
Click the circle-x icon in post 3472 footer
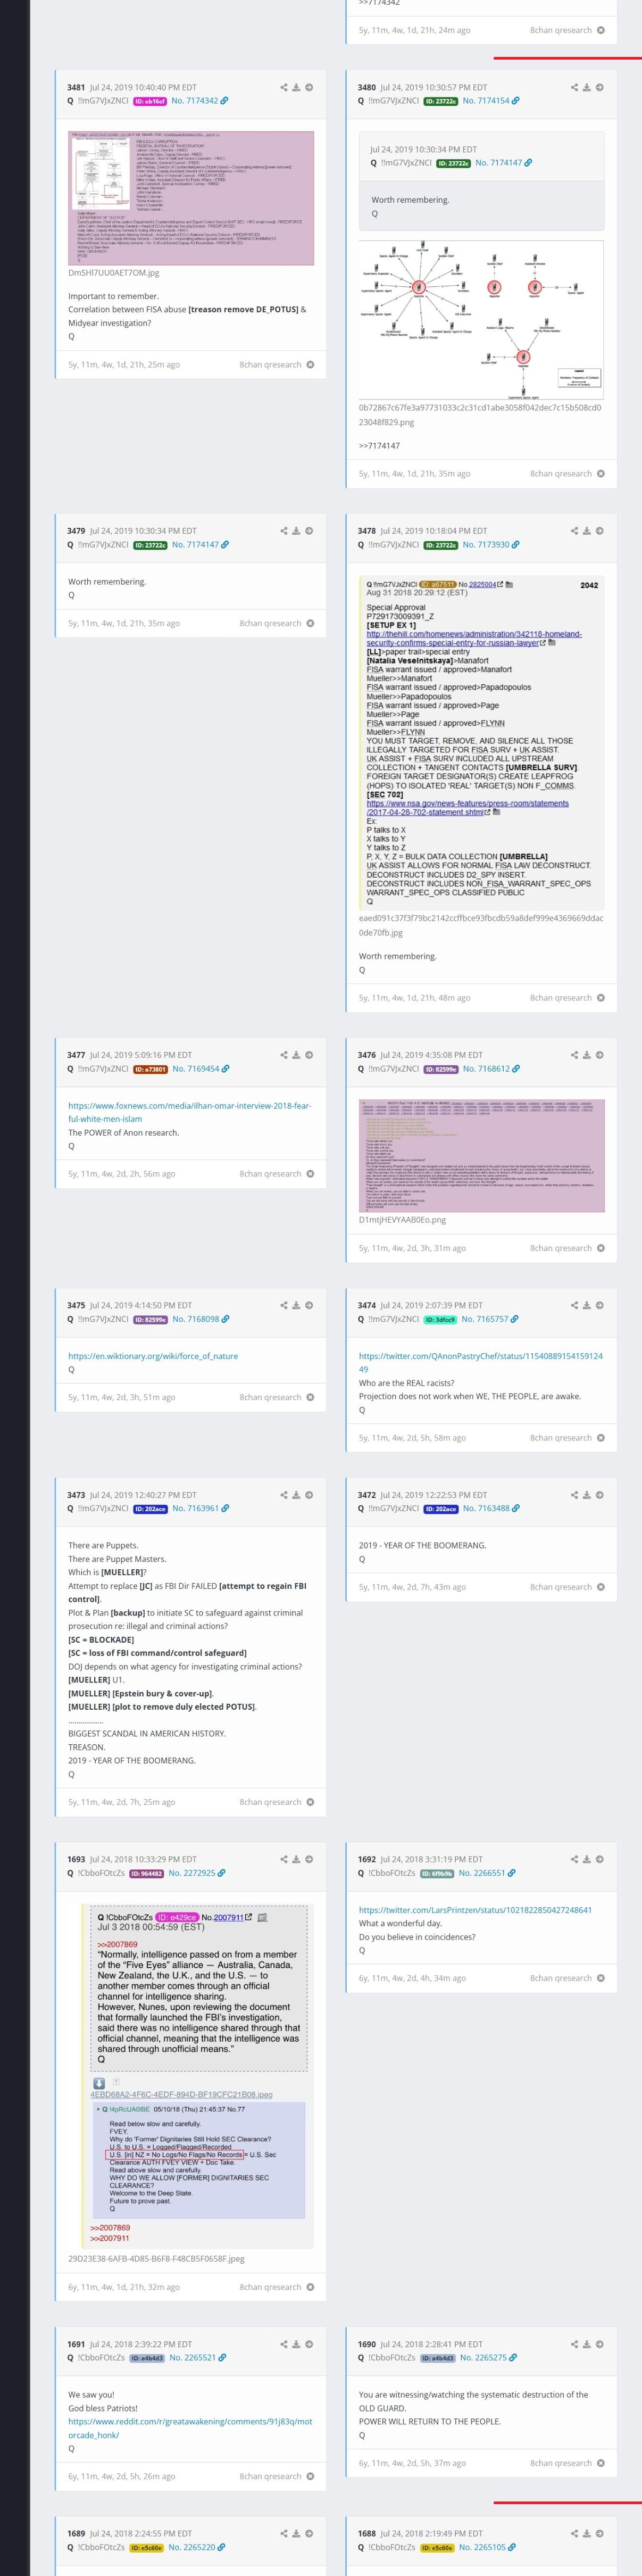601,1587
